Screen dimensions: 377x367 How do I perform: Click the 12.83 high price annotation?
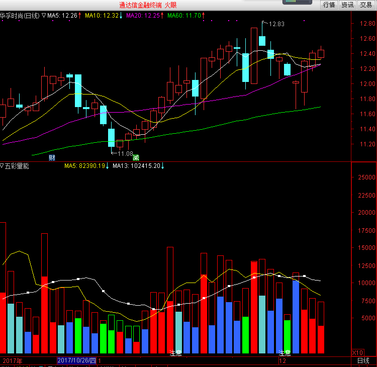(276, 24)
